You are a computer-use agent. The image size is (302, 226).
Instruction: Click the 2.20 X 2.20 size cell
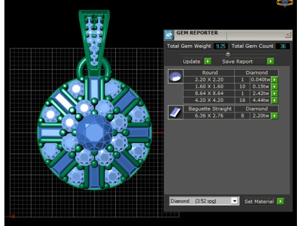[209, 80]
